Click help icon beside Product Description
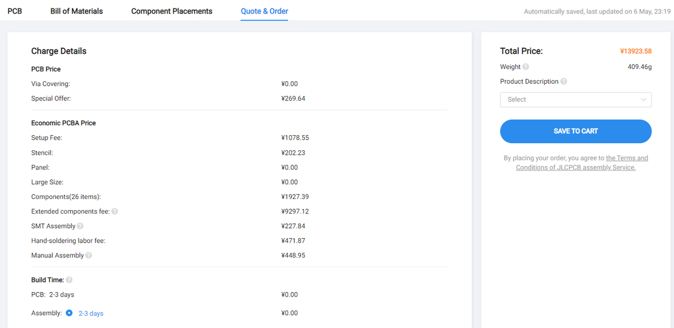 pyautogui.click(x=564, y=81)
